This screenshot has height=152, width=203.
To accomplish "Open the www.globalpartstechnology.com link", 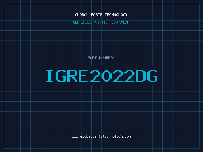I will (x=101, y=137).
